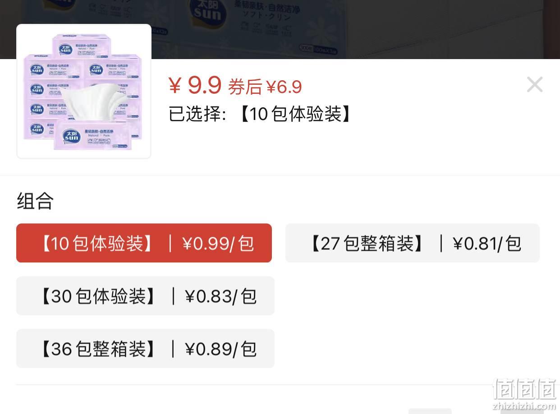Tap the 已选择 selection summary text
The image size is (560, 414).
[261, 114]
